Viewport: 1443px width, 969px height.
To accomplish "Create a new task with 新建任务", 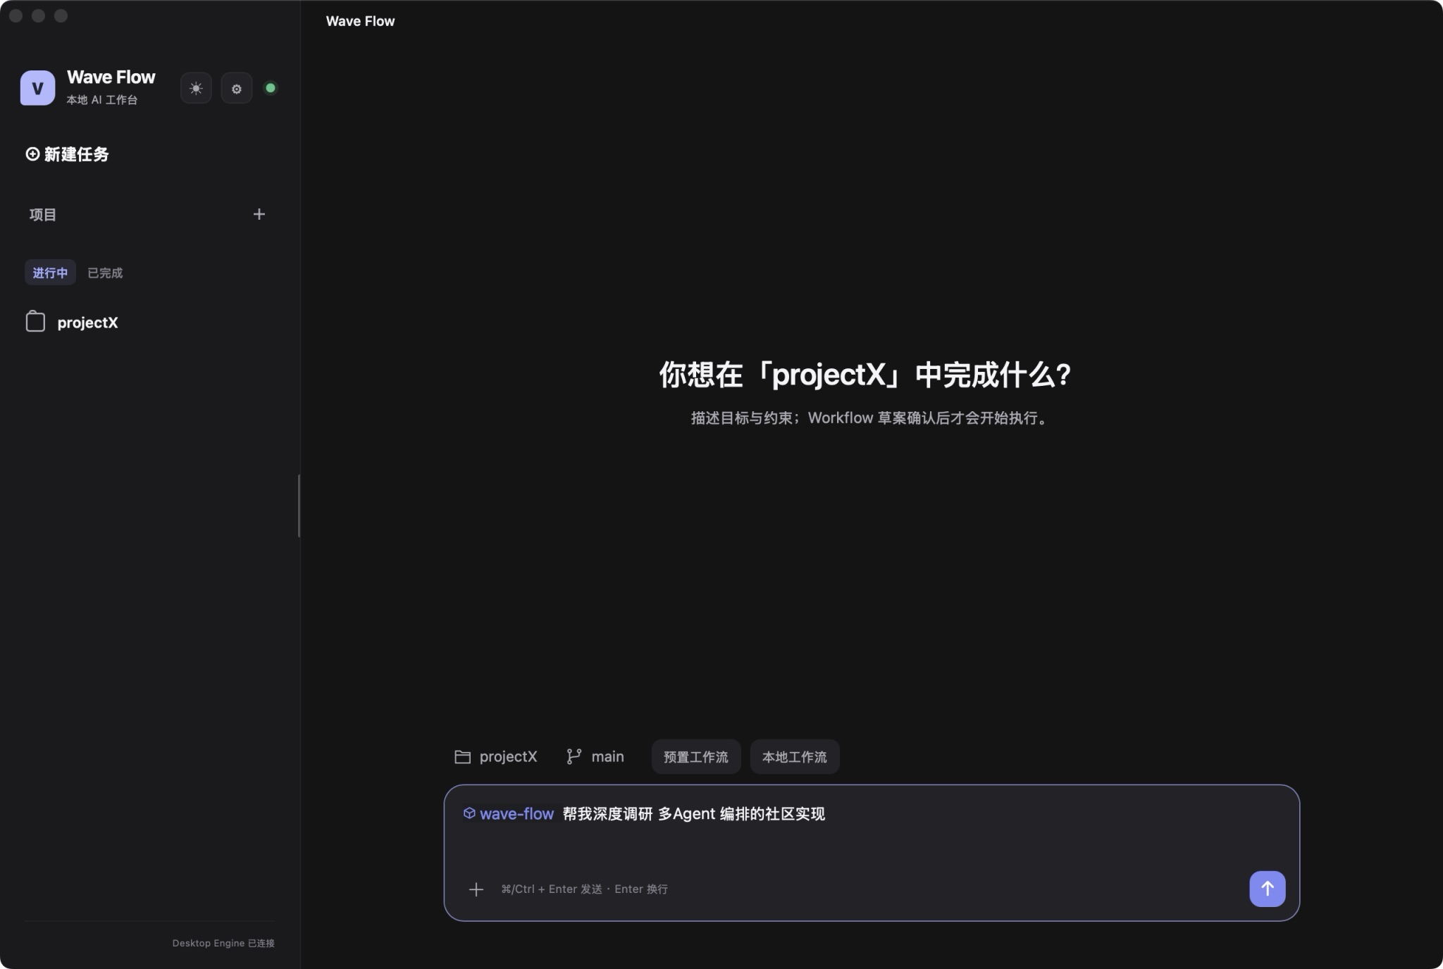I will pyautogui.click(x=68, y=154).
